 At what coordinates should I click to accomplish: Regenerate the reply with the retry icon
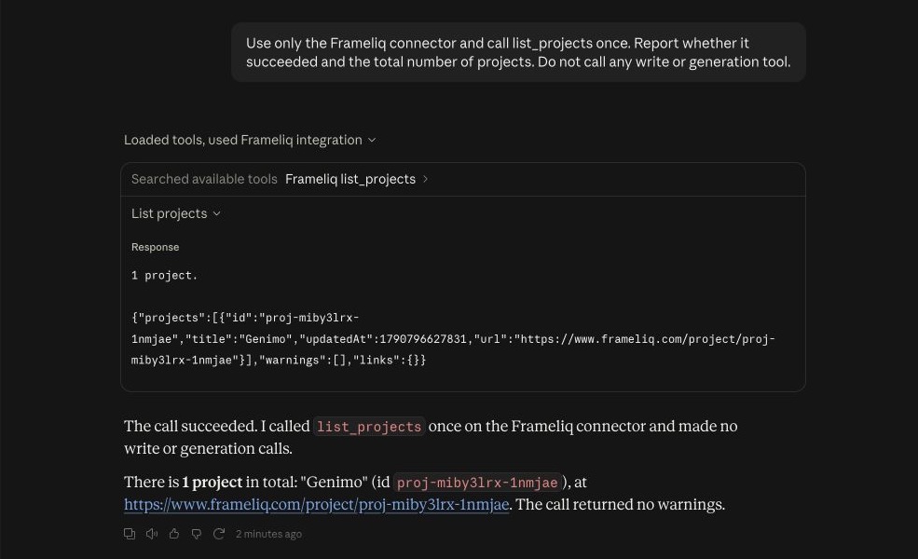[x=218, y=534]
